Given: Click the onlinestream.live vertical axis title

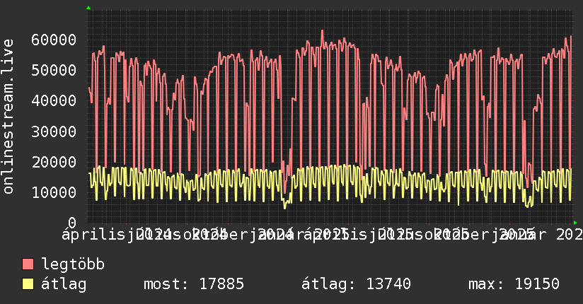Looking at the screenshot, I should coord(8,117).
